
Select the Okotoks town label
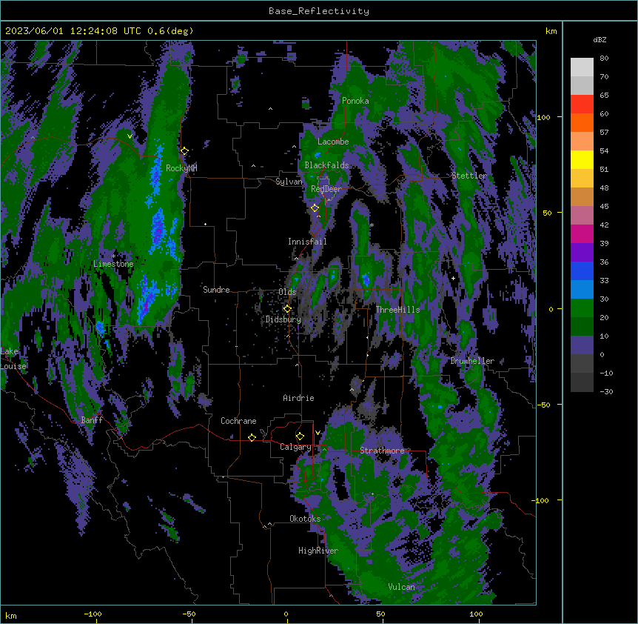coord(305,519)
